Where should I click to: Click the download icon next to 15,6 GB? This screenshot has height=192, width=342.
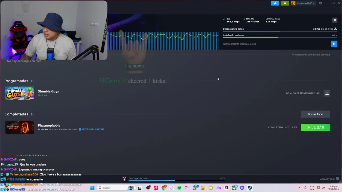tap(336, 29)
